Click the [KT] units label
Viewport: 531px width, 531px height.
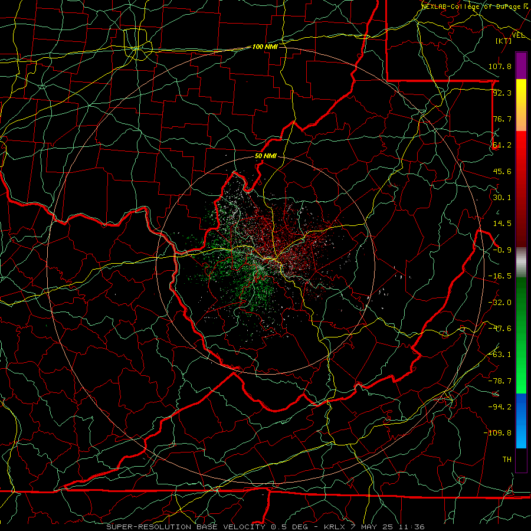pyautogui.click(x=504, y=41)
